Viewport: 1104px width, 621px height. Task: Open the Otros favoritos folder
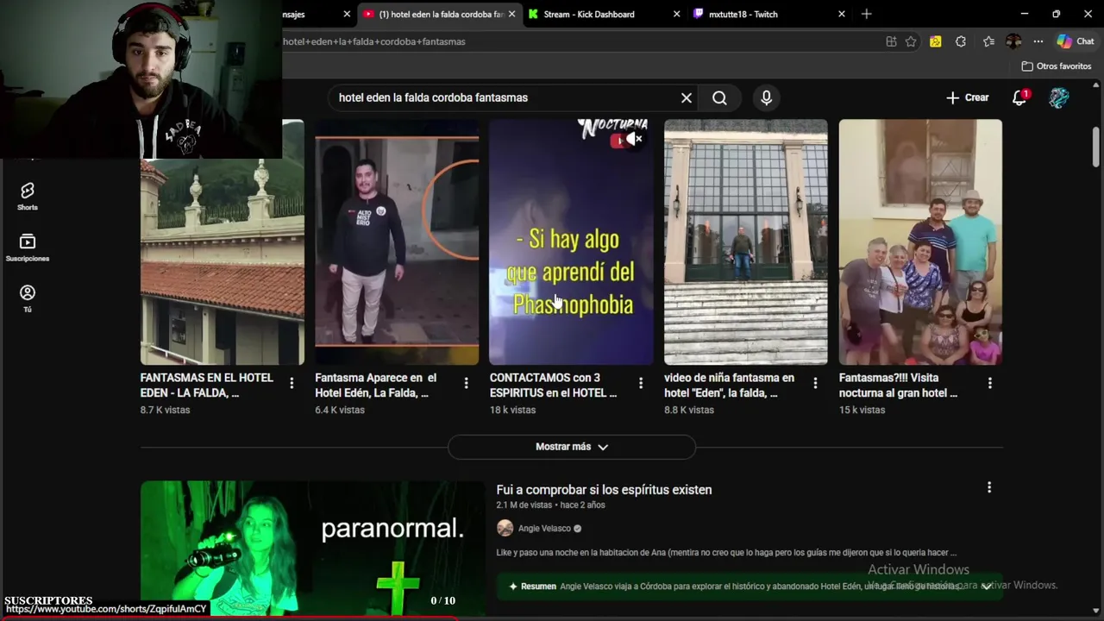[1057, 66]
